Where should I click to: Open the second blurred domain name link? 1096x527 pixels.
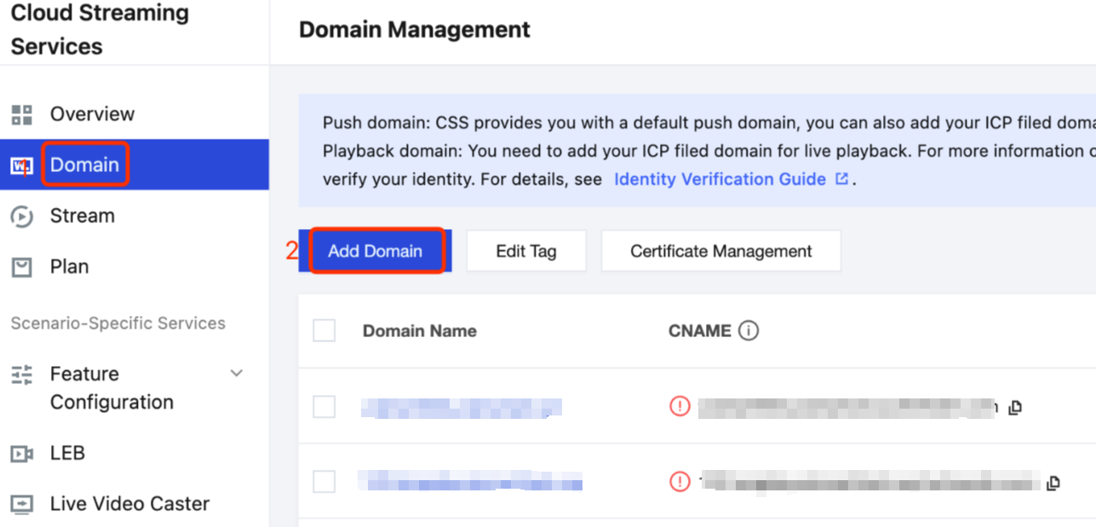point(470,482)
